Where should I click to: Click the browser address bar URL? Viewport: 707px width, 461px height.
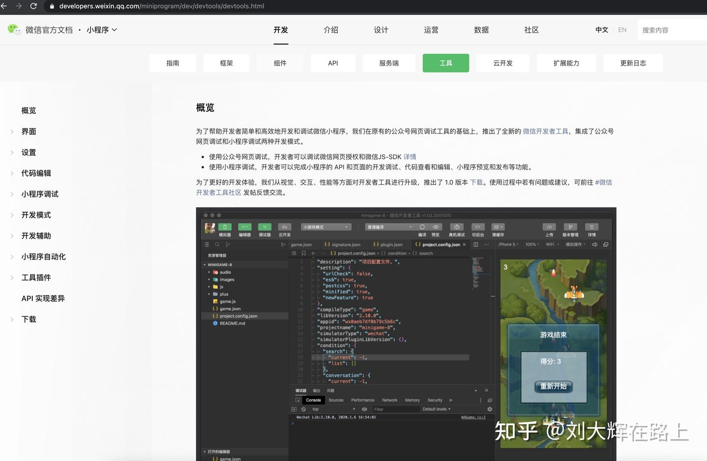click(162, 6)
